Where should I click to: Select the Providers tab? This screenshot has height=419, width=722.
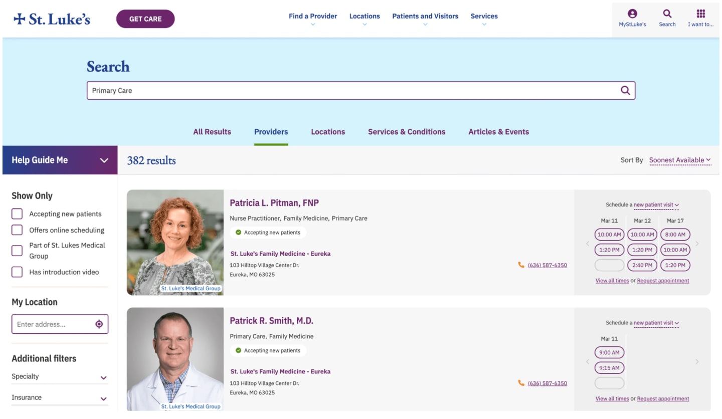271,132
